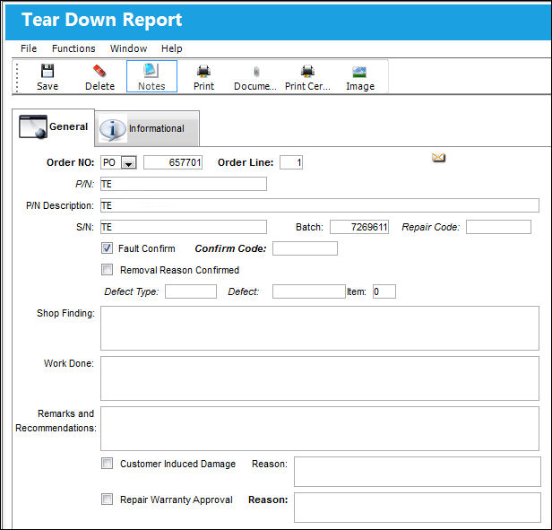Image resolution: width=552 pixels, height=530 pixels.
Task: Click the Confirm Code label
Action: [x=230, y=248]
